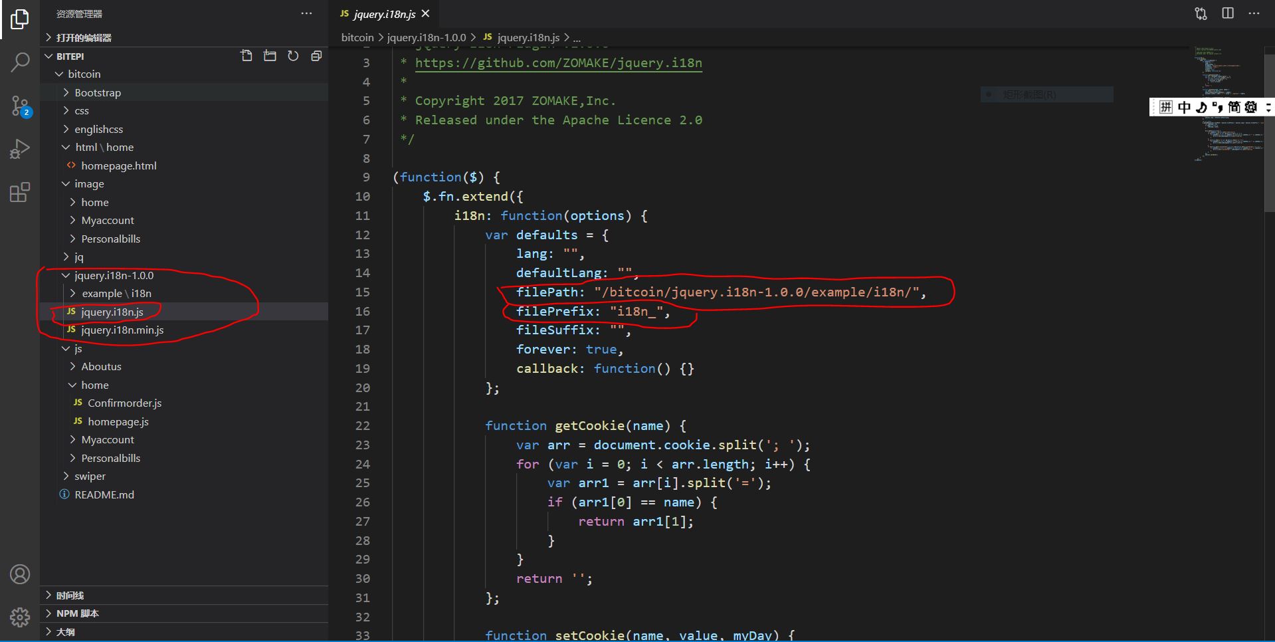Open the Accounts icon at bottom
The width and height of the screenshot is (1275, 642).
click(x=20, y=574)
